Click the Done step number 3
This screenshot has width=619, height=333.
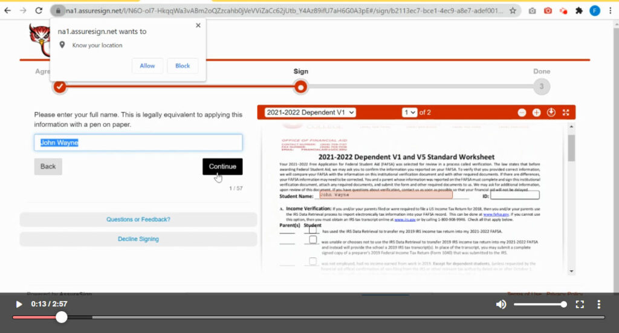click(x=541, y=86)
